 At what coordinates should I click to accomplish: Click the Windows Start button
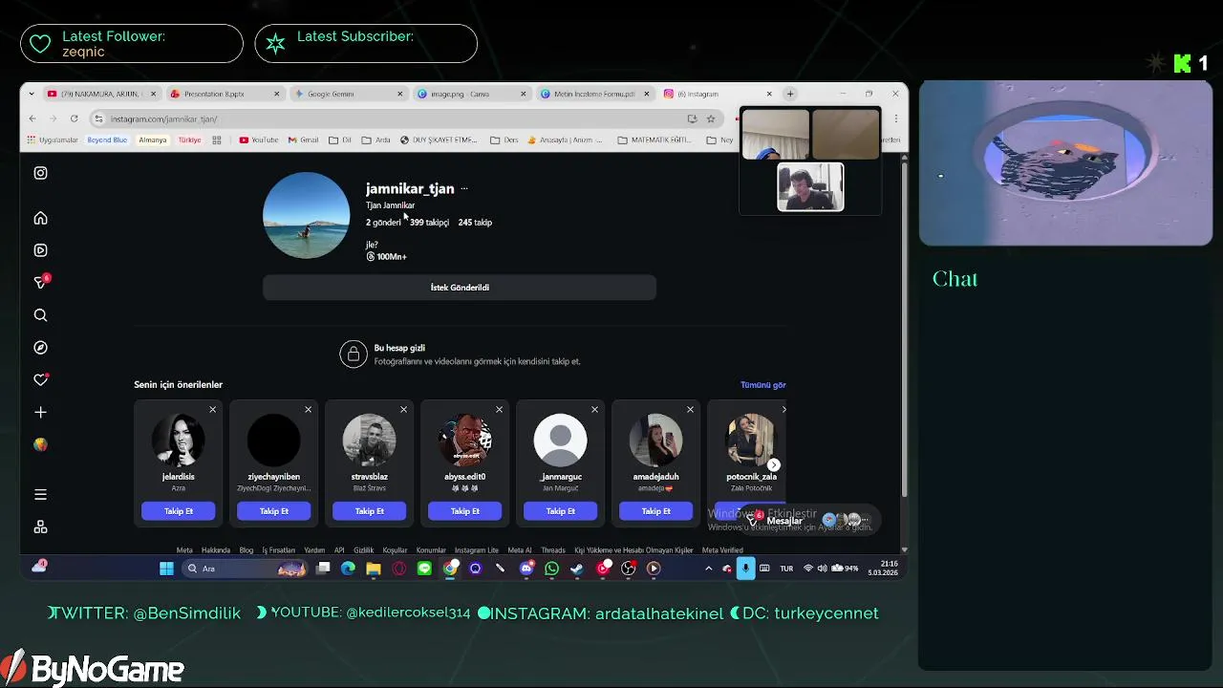[x=166, y=569]
